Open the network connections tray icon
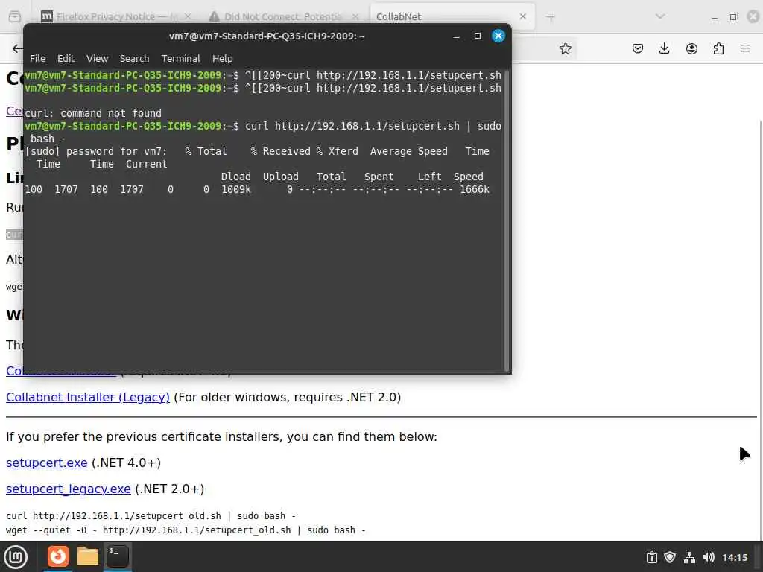This screenshot has height=572, width=763. pyautogui.click(x=689, y=557)
